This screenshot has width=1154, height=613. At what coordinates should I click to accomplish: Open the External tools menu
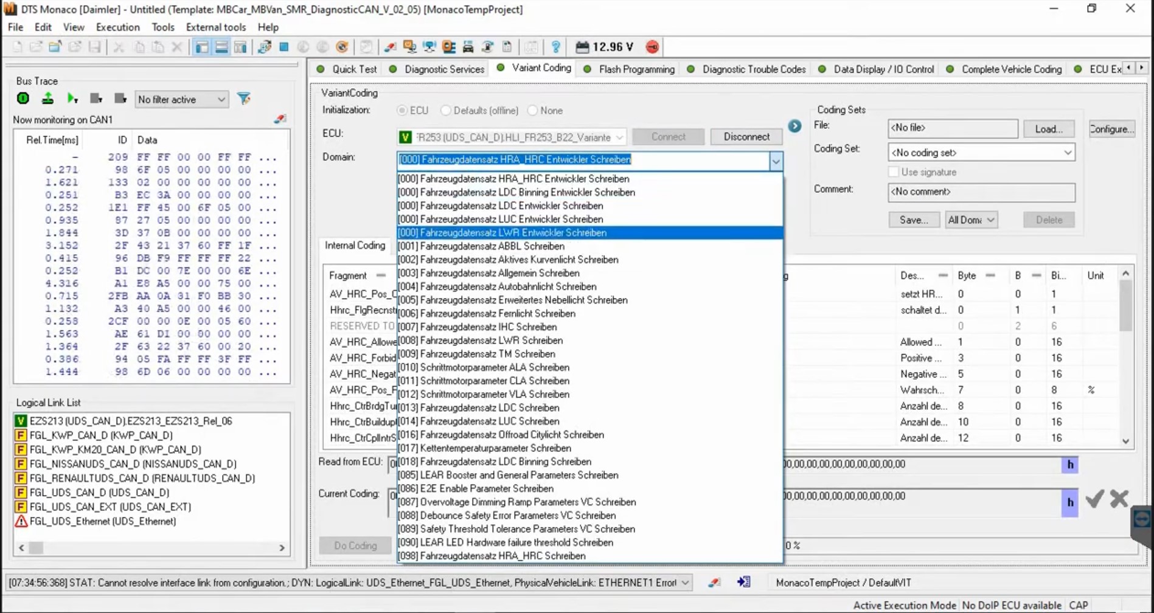click(x=216, y=27)
